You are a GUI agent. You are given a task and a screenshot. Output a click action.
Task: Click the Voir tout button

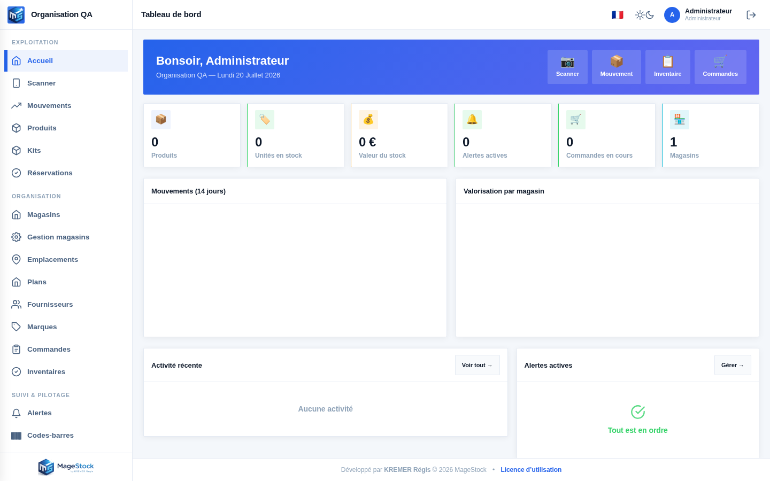coord(478,365)
